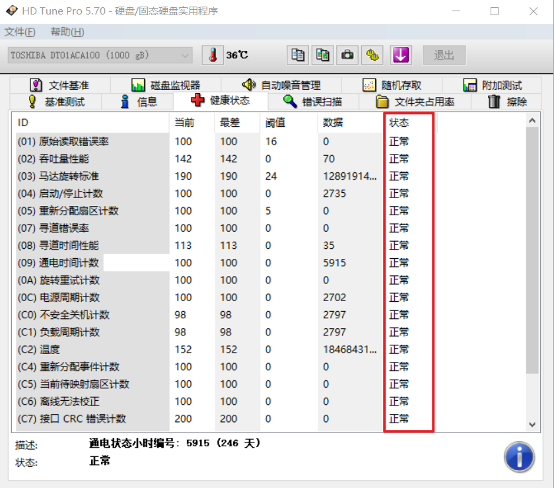Switch to the 基准测试 tab

(57, 102)
